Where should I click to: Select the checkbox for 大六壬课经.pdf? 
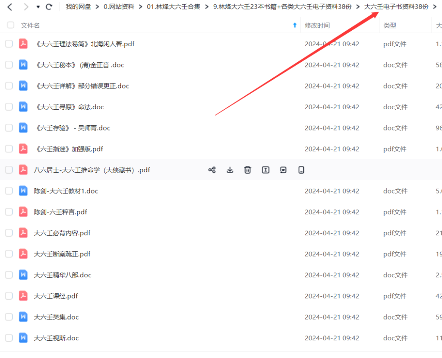(9, 296)
